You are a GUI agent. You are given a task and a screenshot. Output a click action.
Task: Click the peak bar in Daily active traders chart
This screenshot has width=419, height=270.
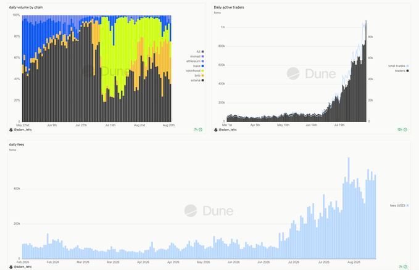pos(366,71)
